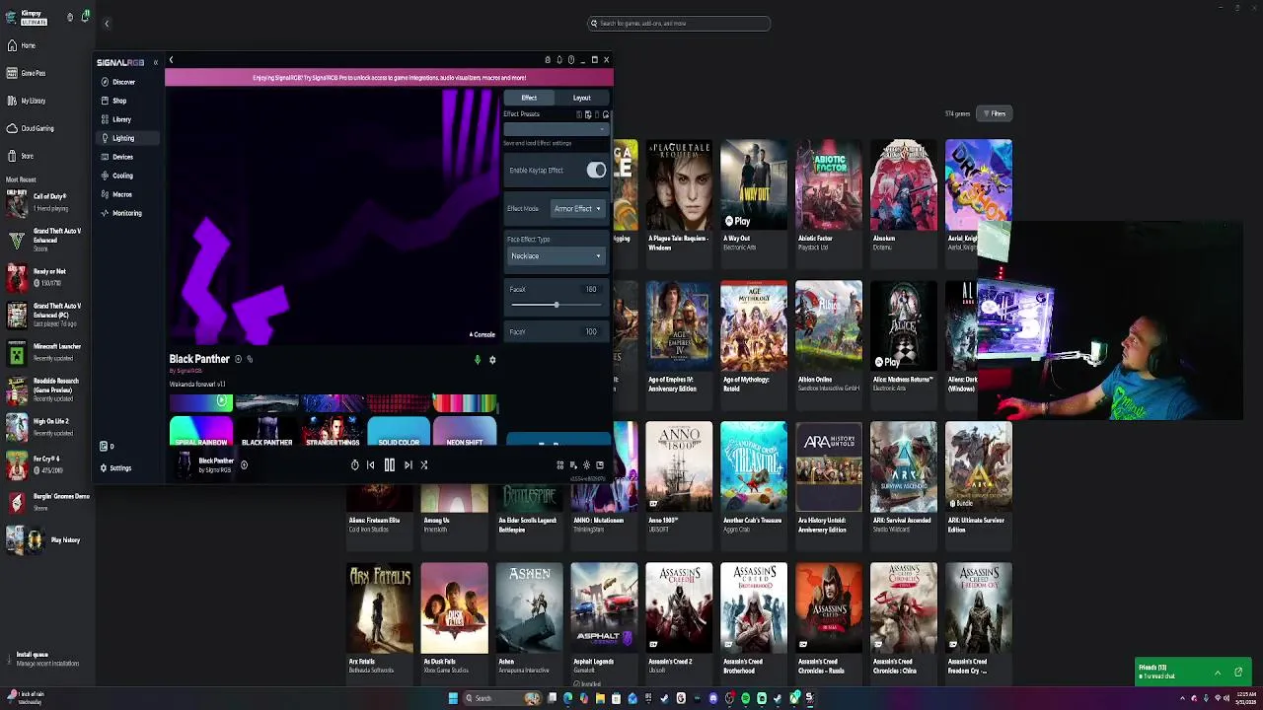
Task: Click the SignalRGB help icon in title bar
Action: coord(571,60)
